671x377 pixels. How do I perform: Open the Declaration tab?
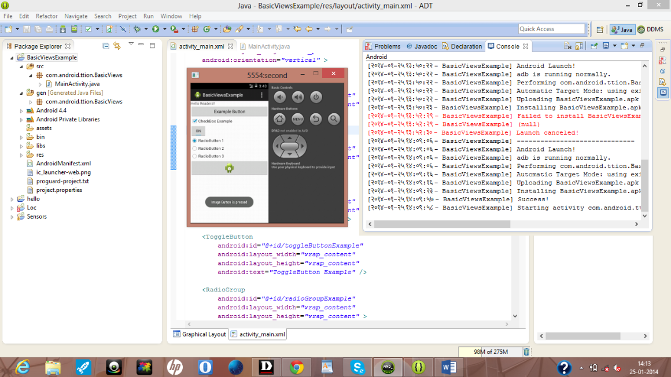pos(462,46)
